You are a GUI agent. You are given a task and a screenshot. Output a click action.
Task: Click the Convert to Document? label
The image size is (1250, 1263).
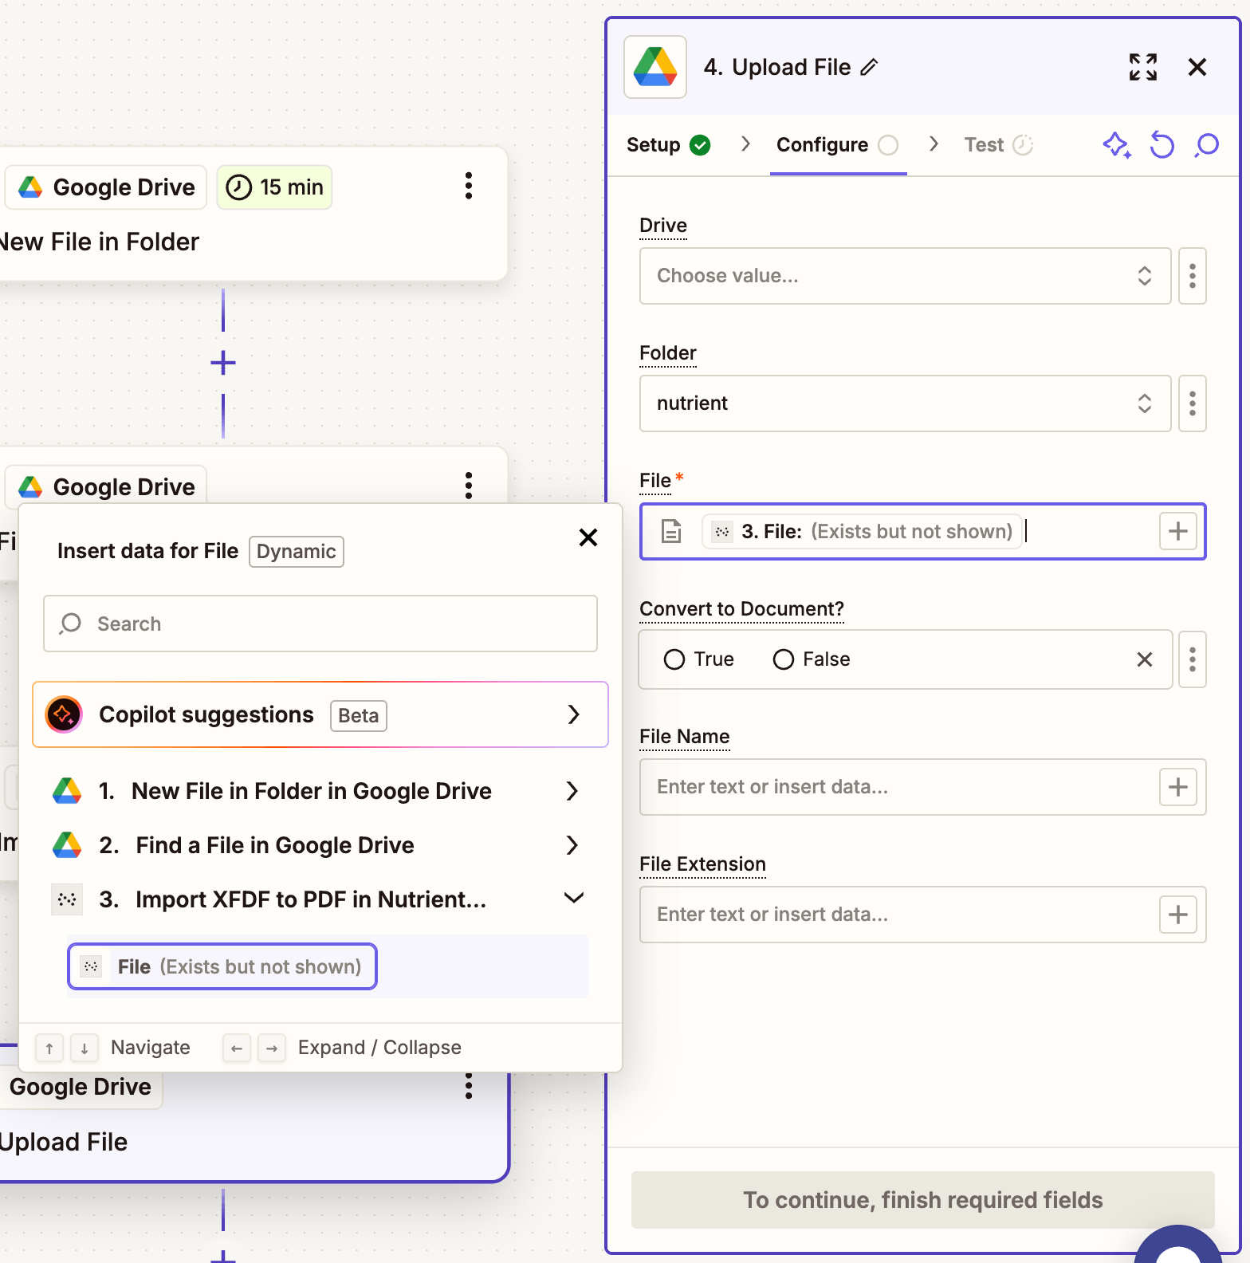(x=742, y=609)
